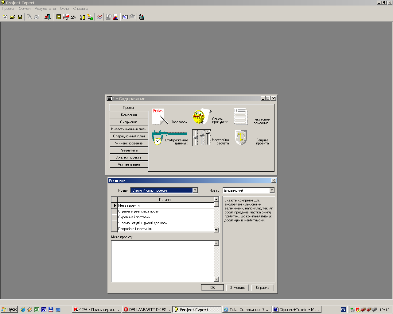Viewport: 393px width, 314px height.
Task: Switch to the Компания tab
Action: (129, 115)
